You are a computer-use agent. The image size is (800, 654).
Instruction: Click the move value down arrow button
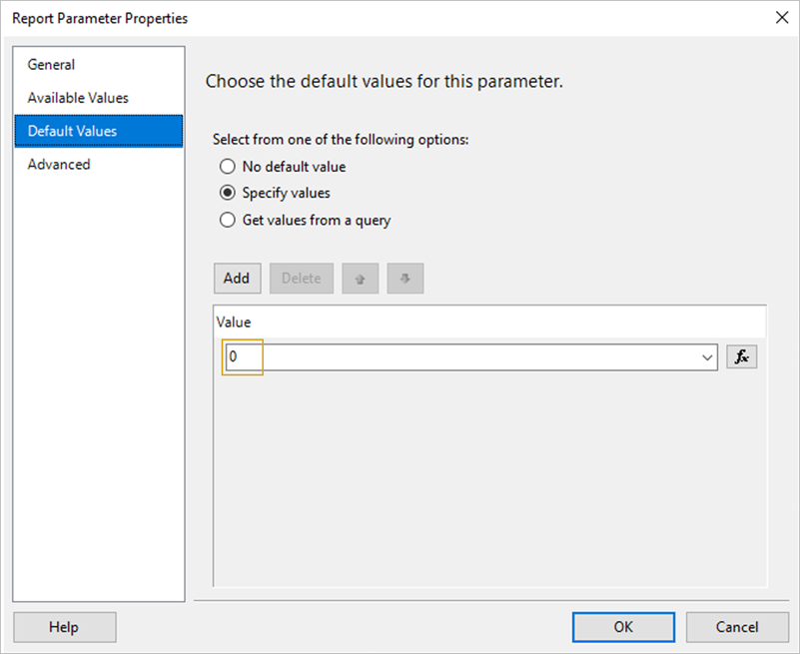tap(405, 279)
